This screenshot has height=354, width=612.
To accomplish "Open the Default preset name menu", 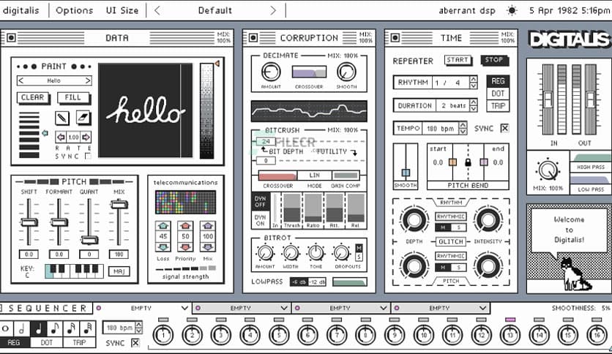I will 215,10.
